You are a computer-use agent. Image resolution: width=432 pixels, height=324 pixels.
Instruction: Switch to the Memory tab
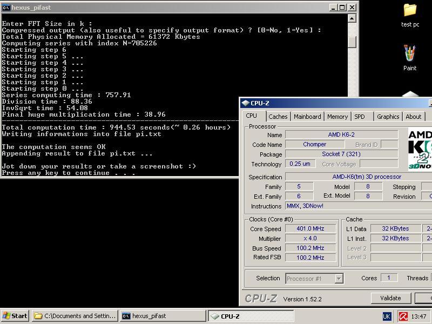pos(337,117)
